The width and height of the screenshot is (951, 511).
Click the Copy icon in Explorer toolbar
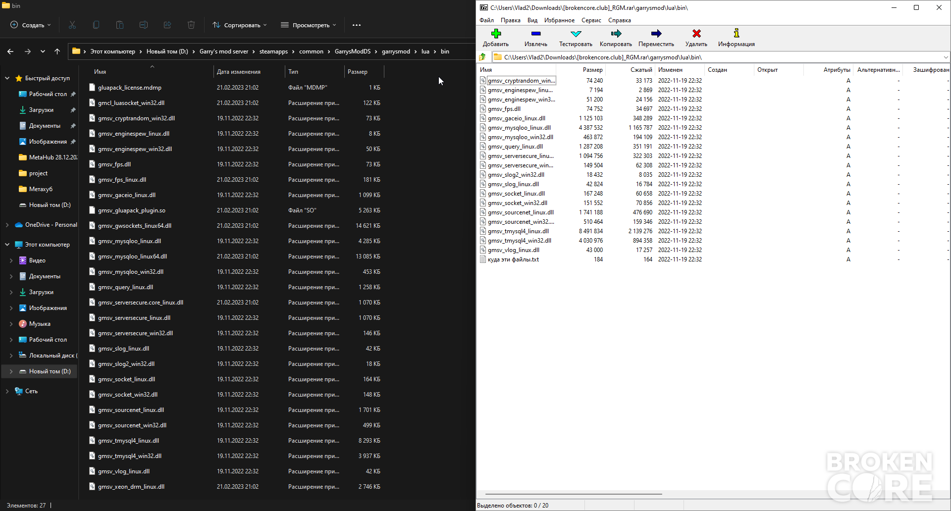coord(96,25)
